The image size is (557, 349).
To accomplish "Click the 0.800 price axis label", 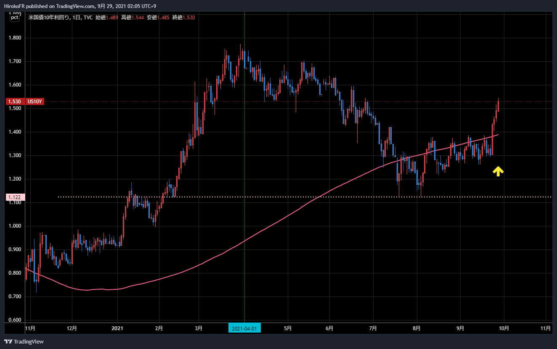I will (x=15, y=273).
